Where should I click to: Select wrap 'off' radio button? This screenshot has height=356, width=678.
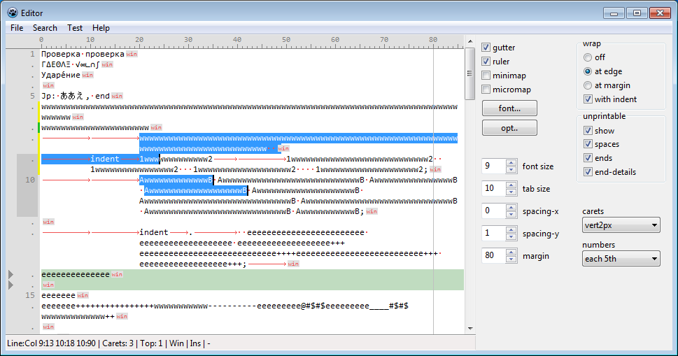point(588,57)
